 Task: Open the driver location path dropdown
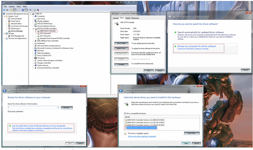(x=58, y=107)
